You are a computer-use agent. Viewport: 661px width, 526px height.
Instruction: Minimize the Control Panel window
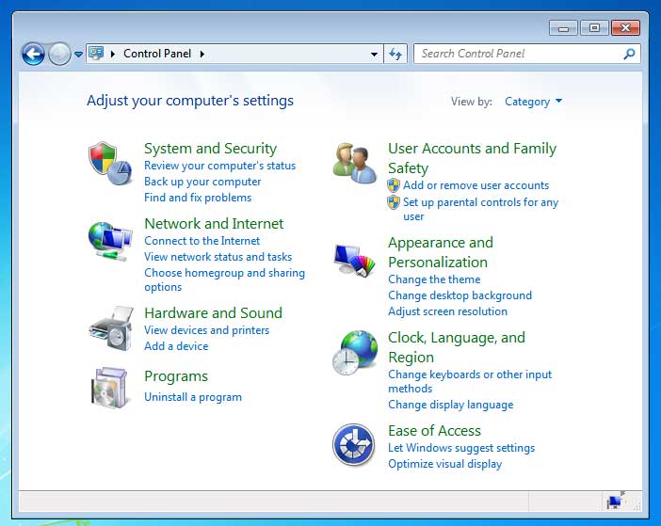[563, 28]
